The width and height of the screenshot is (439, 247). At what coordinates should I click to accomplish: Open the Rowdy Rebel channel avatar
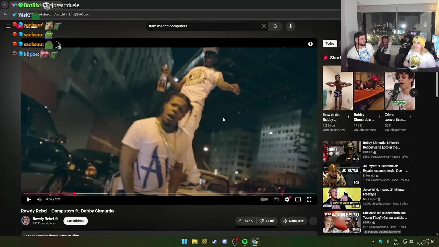point(26,221)
